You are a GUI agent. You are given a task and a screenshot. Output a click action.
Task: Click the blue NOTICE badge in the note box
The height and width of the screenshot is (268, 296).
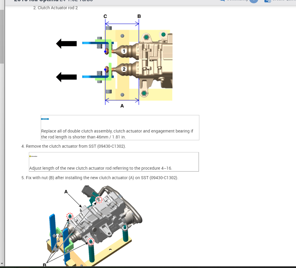45,119
